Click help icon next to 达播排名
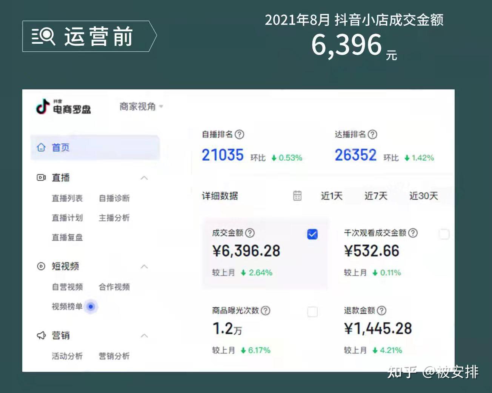The height and width of the screenshot is (393, 492). pyautogui.click(x=372, y=134)
